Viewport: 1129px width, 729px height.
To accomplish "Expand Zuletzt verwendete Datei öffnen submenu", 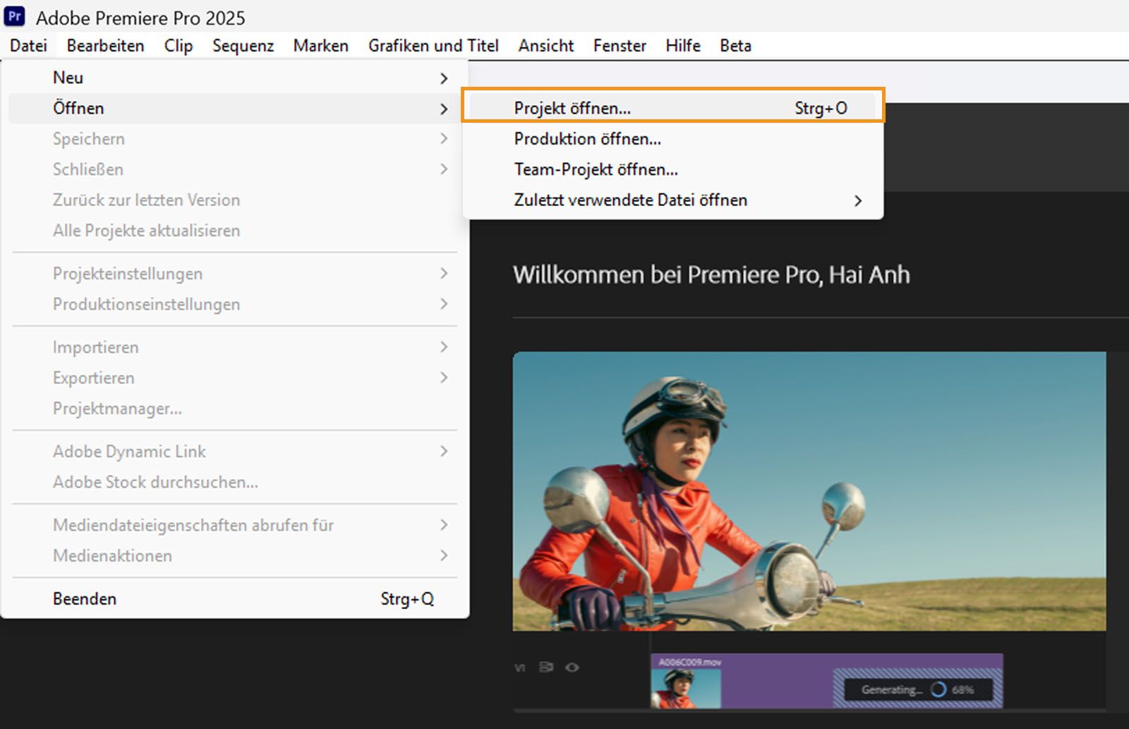I will pyautogui.click(x=672, y=200).
